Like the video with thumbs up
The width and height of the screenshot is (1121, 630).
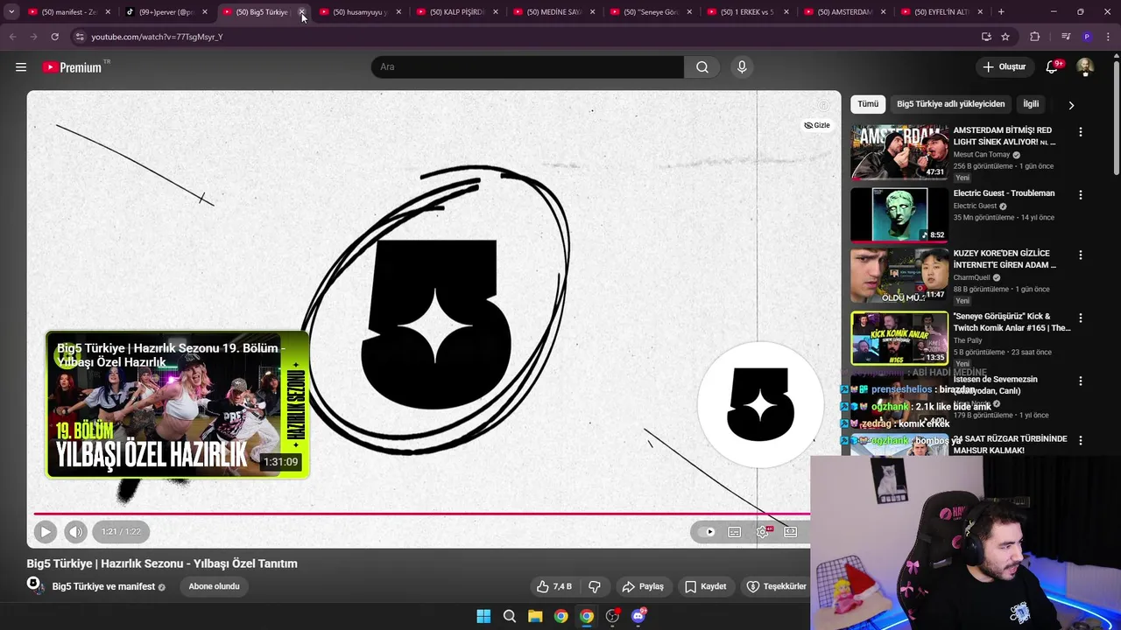pyautogui.click(x=553, y=586)
